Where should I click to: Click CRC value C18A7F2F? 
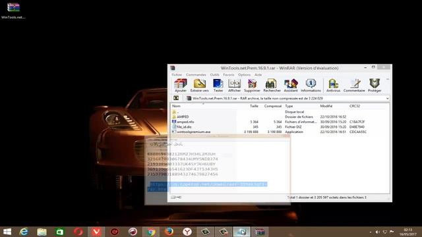pyautogui.click(x=357, y=122)
